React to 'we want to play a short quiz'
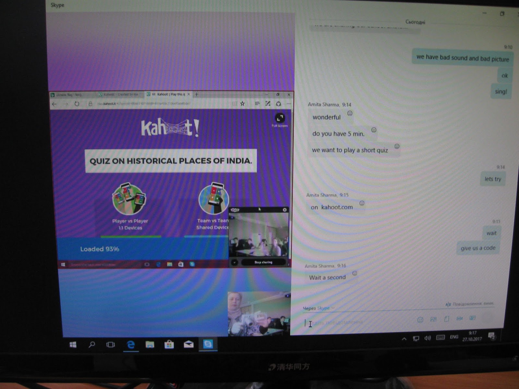Screen dimensions: 519x389 click(397, 146)
